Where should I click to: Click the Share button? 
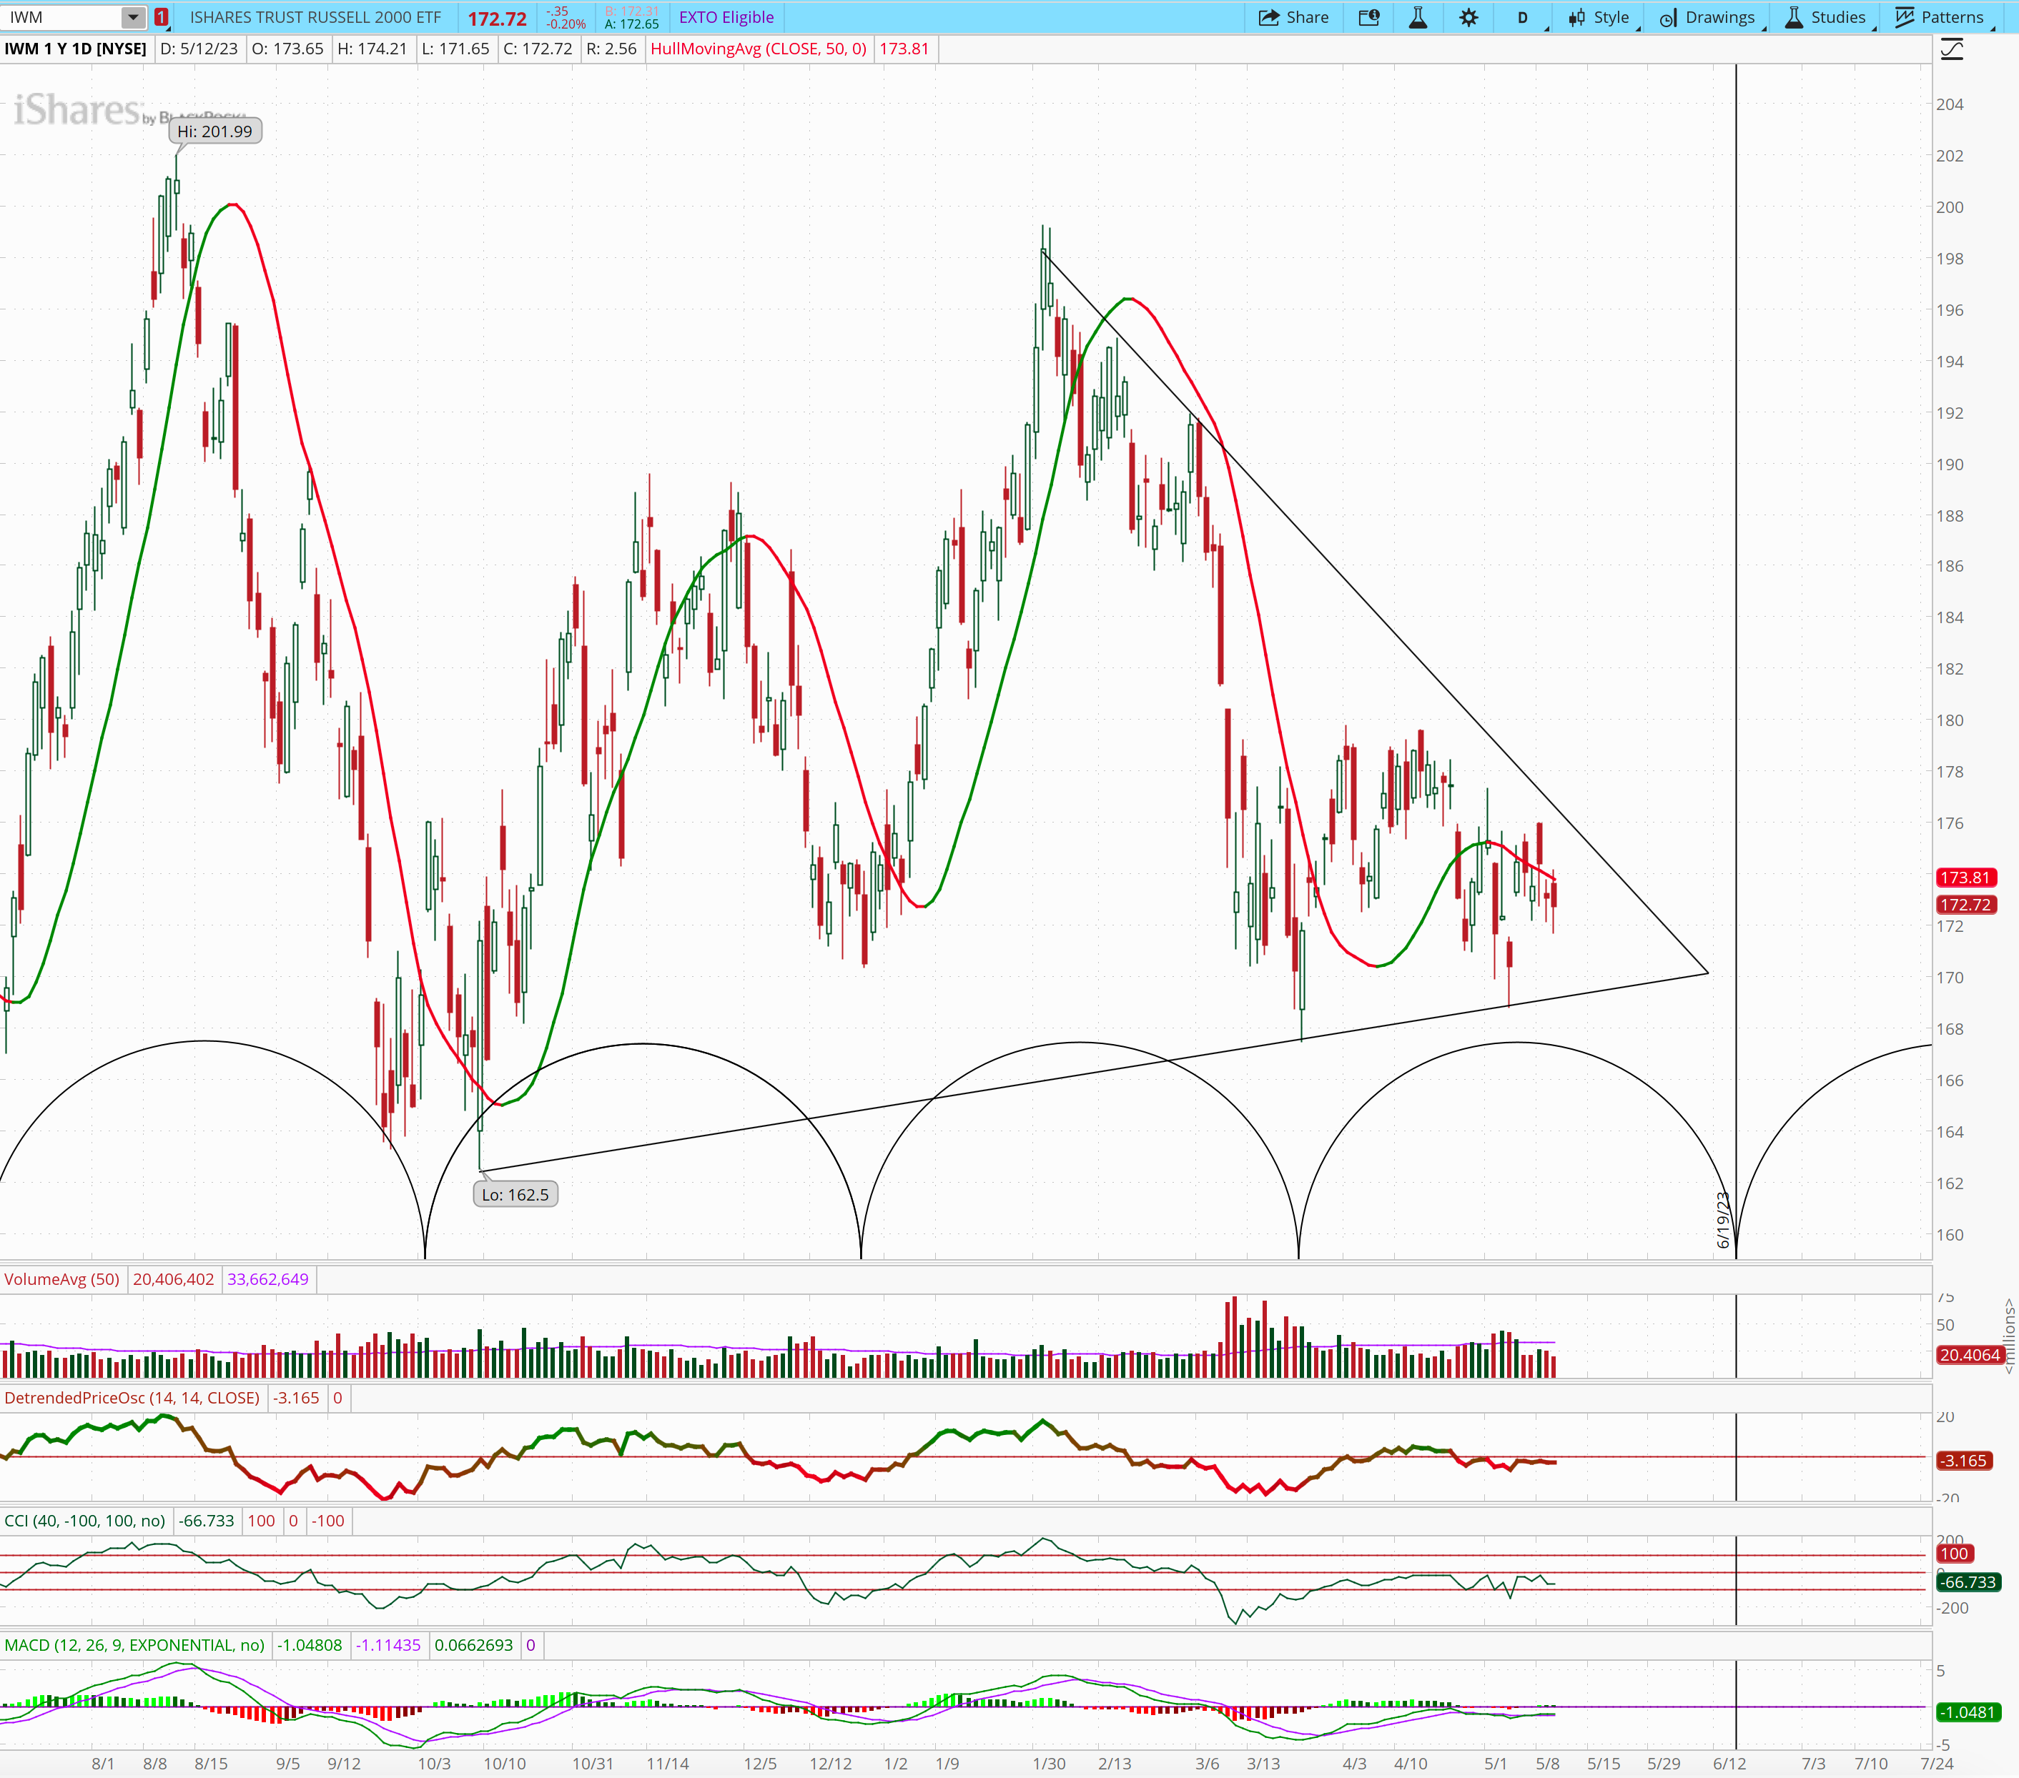(x=1293, y=16)
